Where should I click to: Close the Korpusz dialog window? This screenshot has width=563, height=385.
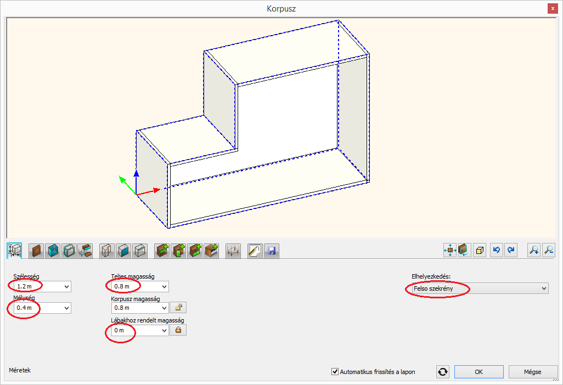tap(553, 9)
